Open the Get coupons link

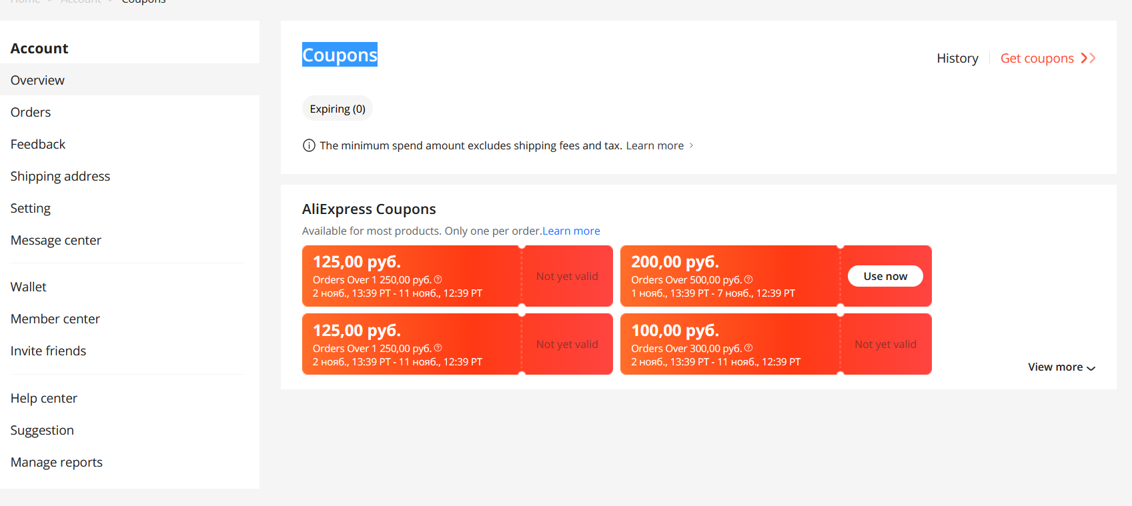coord(1037,58)
